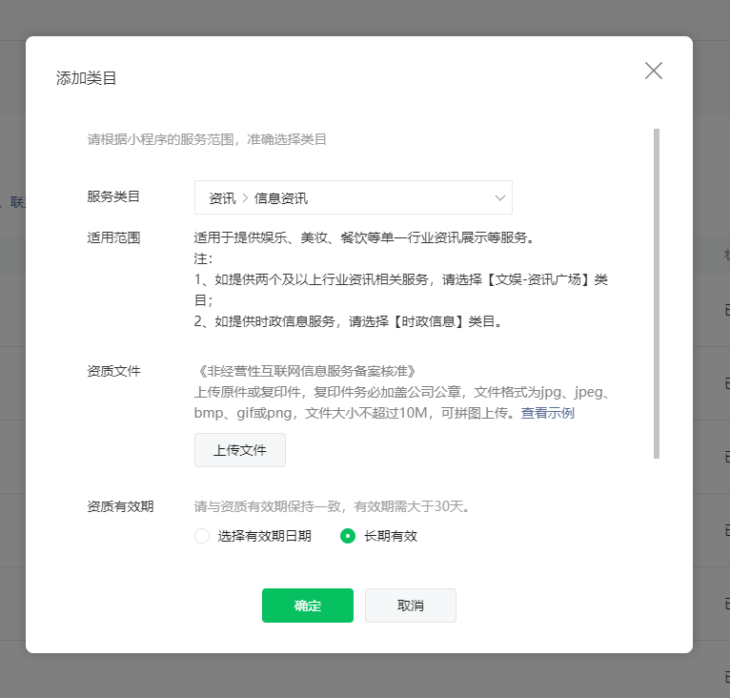Open the 资讯 > 信息资讯 category selector
This screenshot has width=730, height=698.
tap(353, 198)
